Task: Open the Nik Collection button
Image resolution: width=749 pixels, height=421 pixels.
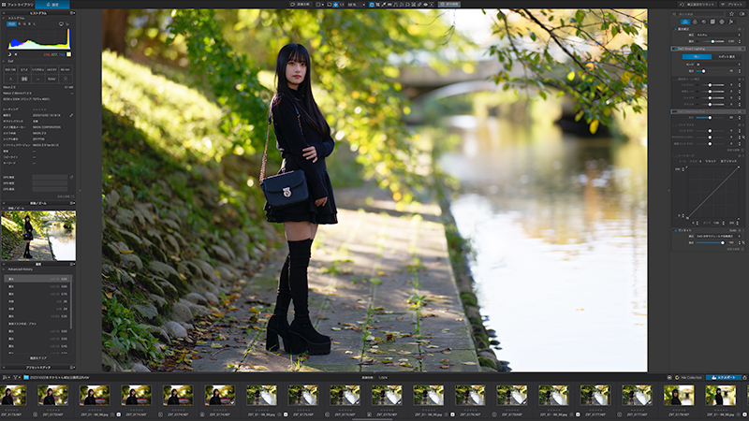Action: coord(689,377)
